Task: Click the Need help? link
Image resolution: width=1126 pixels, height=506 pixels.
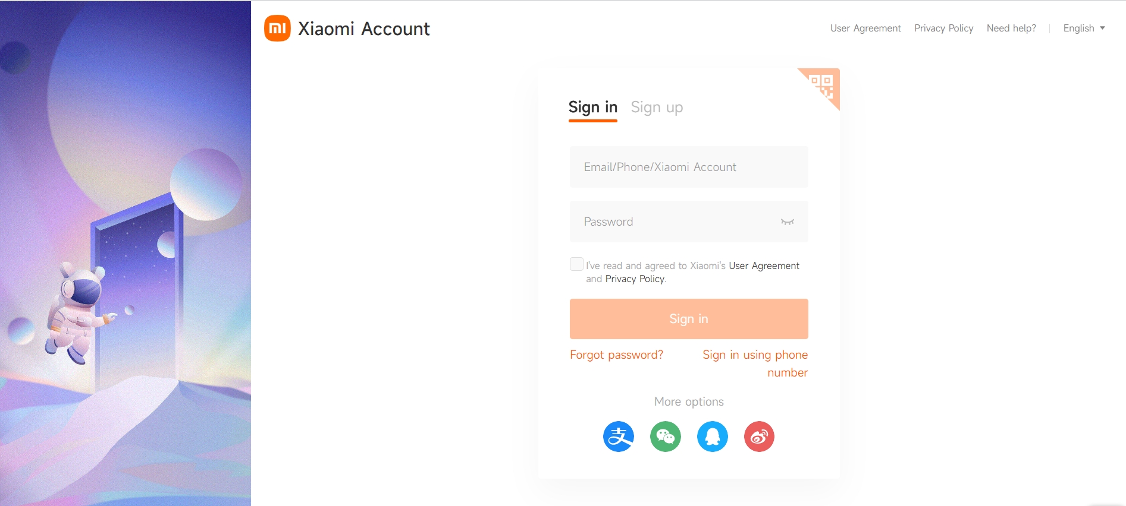Action: coord(1011,29)
